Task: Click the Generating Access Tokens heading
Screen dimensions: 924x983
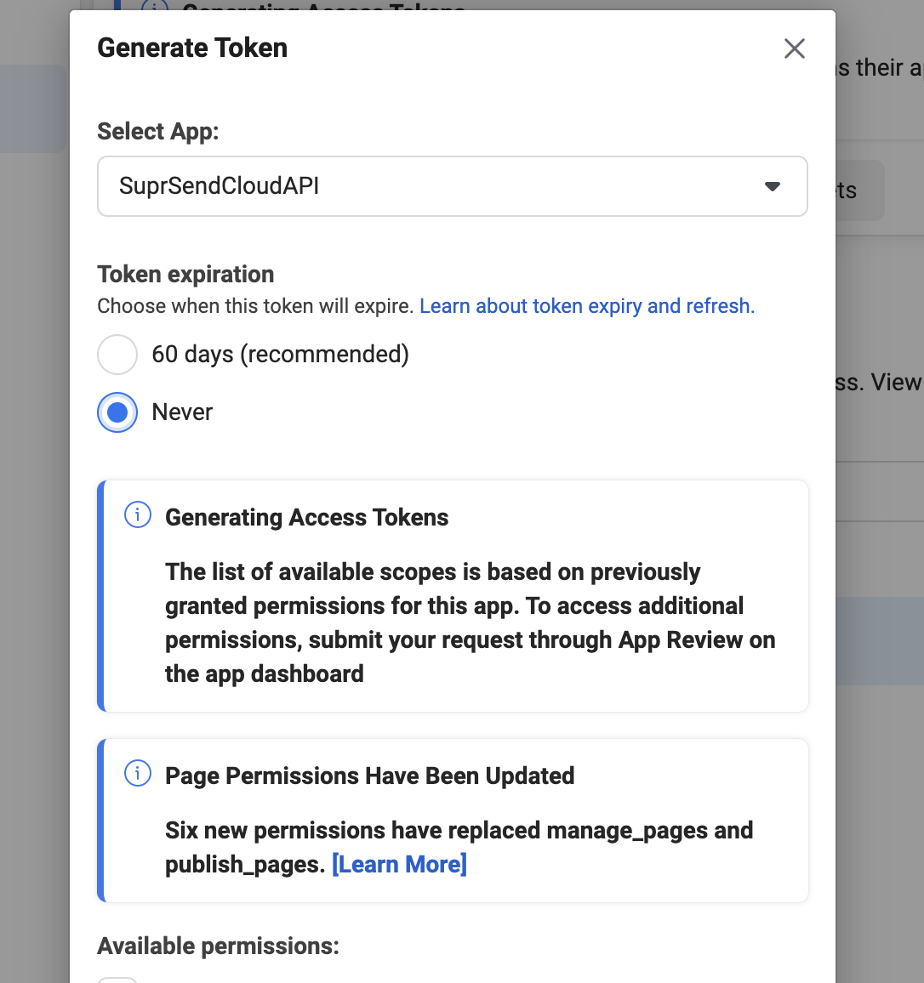Action: coord(306,517)
